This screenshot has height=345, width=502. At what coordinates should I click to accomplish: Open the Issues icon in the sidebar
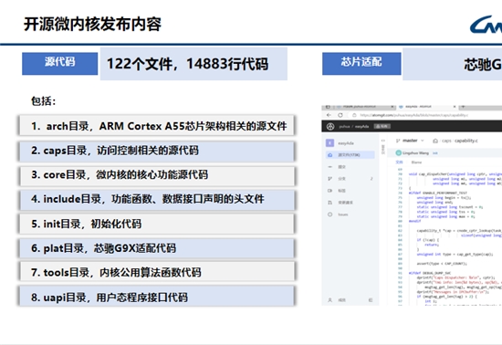(x=329, y=214)
